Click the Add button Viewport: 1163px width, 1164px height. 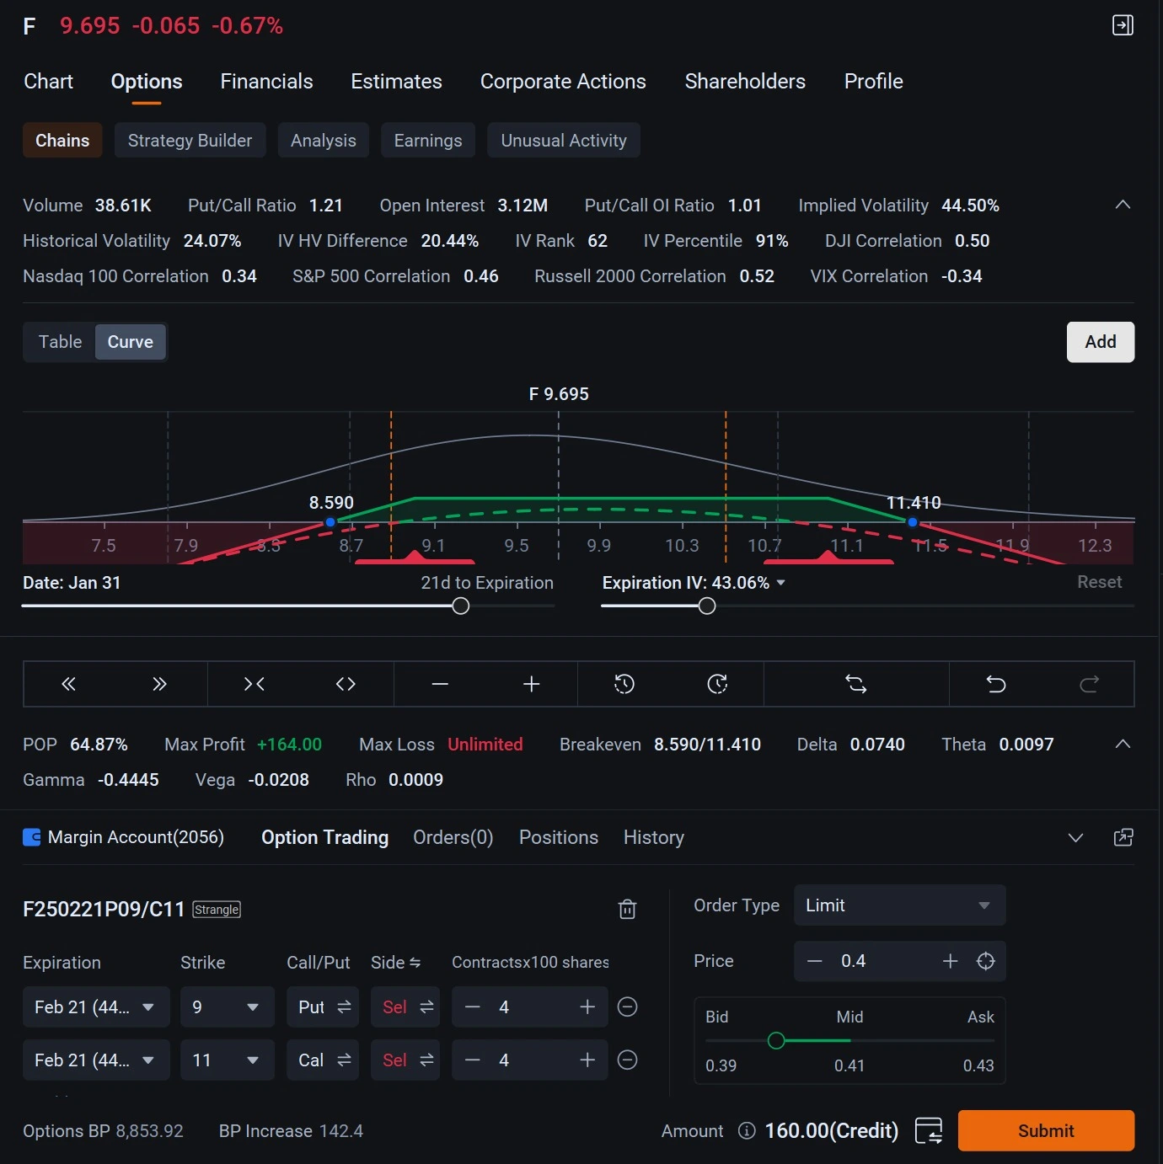click(1101, 342)
